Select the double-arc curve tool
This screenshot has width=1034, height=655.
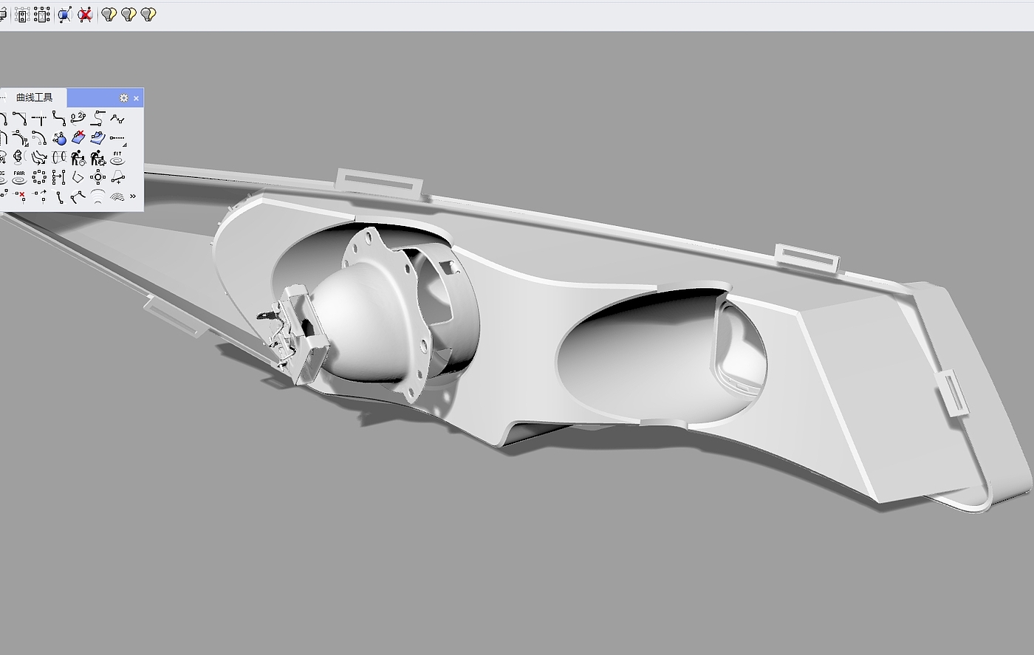coord(39,138)
